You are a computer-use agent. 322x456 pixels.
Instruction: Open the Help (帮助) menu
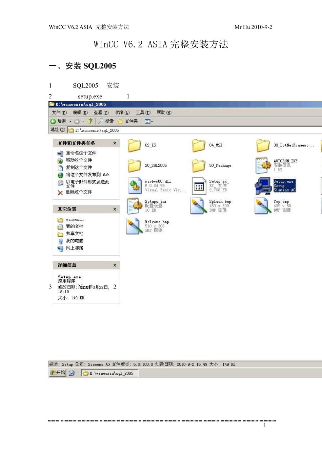pos(164,113)
